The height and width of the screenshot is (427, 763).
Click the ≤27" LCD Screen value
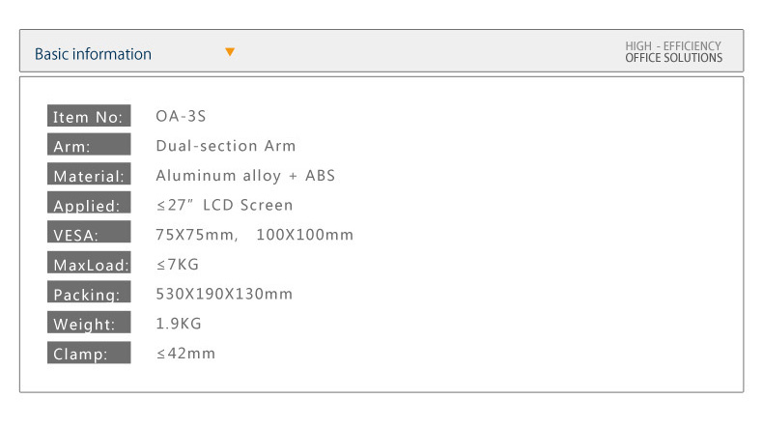point(224,205)
